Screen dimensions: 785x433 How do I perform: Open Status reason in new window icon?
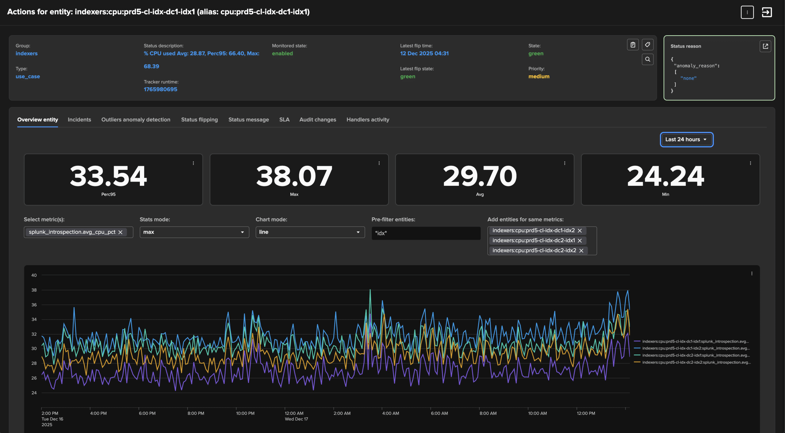coord(765,46)
